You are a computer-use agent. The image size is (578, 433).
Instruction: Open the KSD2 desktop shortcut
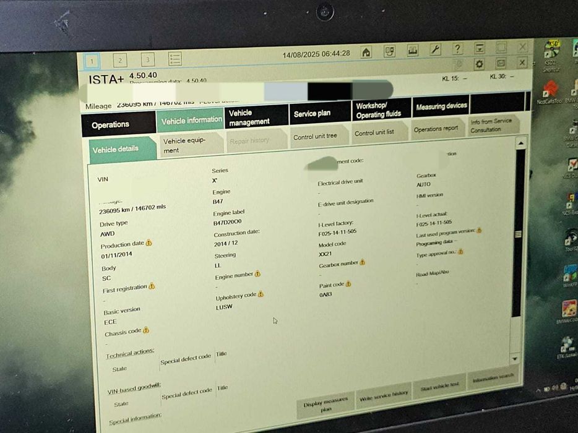point(551,55)
